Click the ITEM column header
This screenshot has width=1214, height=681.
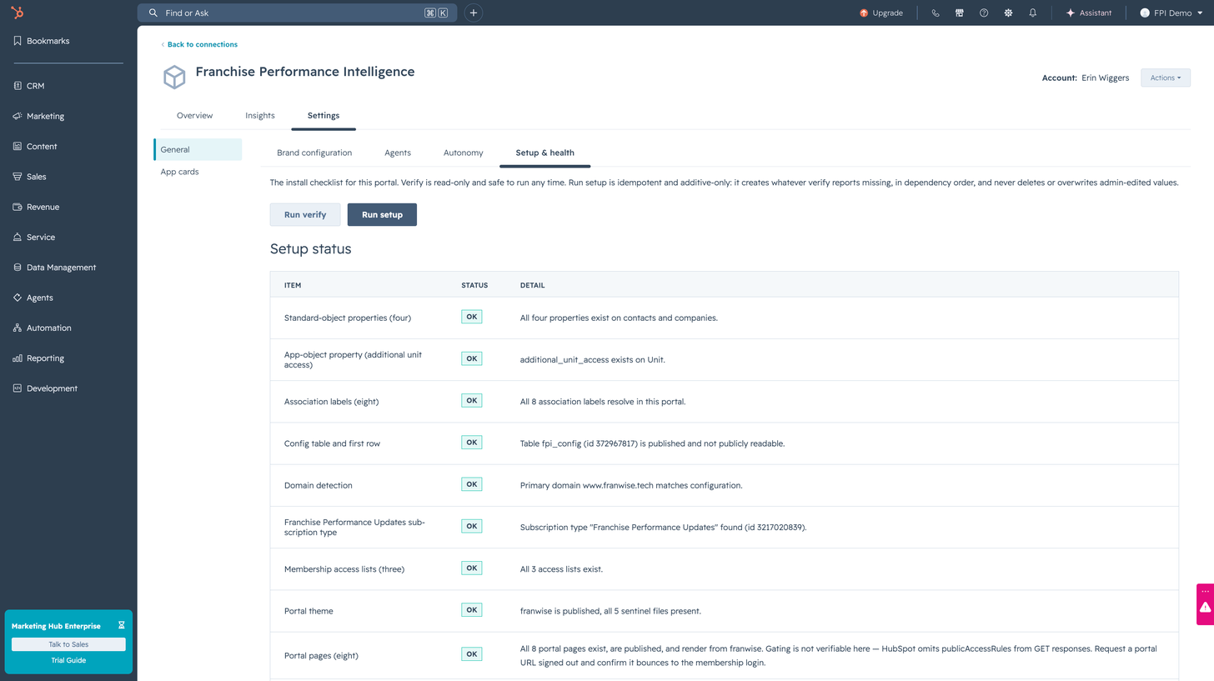pyautogui.click(x=293, y=285)
